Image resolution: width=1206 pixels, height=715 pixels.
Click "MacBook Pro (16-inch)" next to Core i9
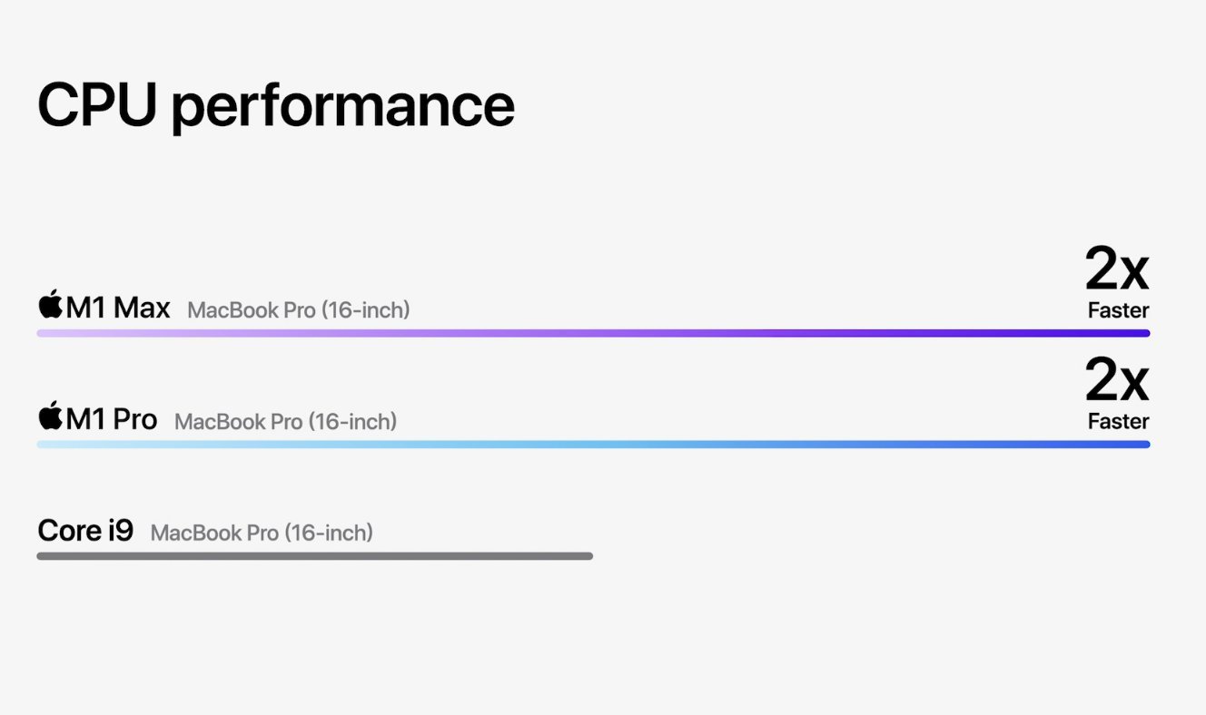[x=262, y=533]
